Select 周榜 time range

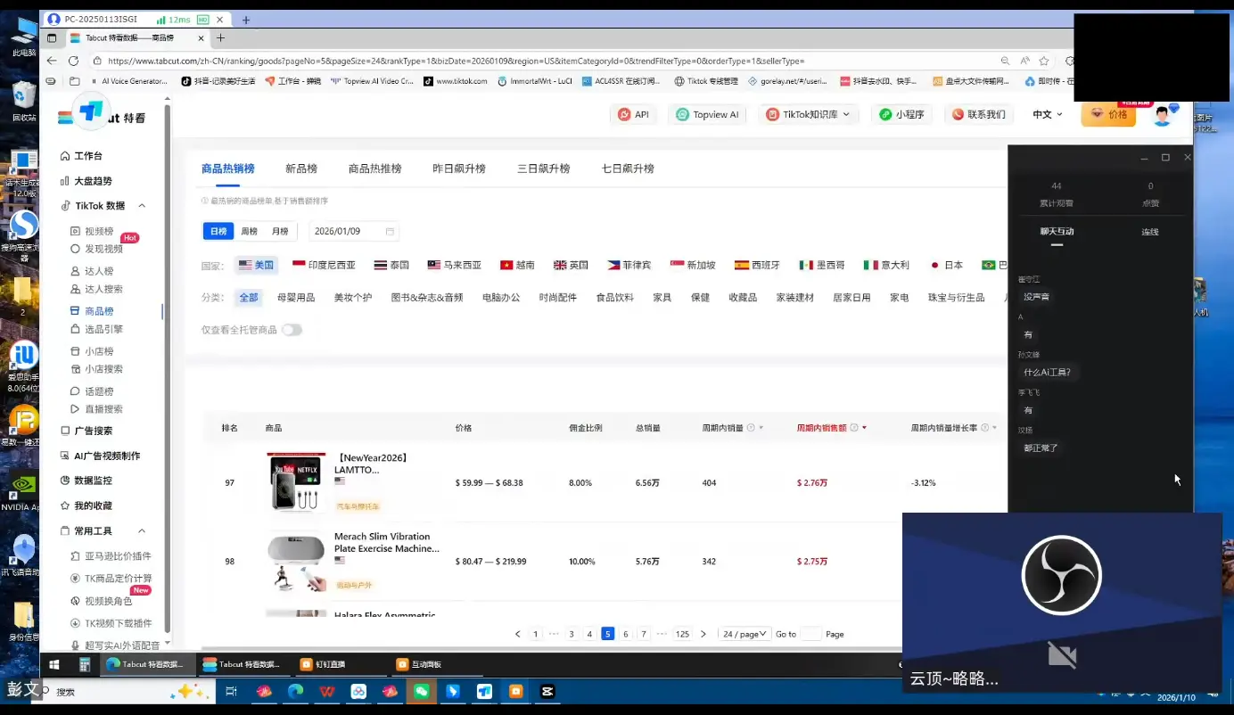point(248,230)
